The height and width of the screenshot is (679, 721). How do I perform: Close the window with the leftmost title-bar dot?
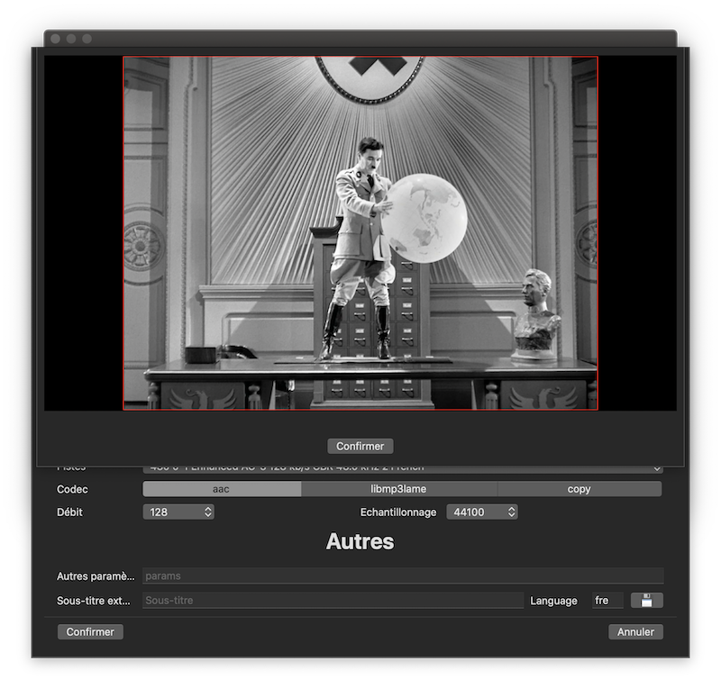56,39
